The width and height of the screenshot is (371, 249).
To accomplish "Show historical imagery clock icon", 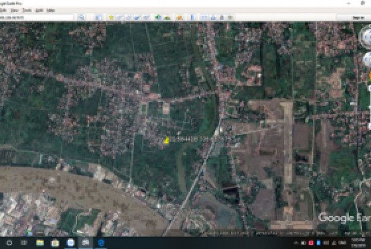I will click(x=158, y=17).
